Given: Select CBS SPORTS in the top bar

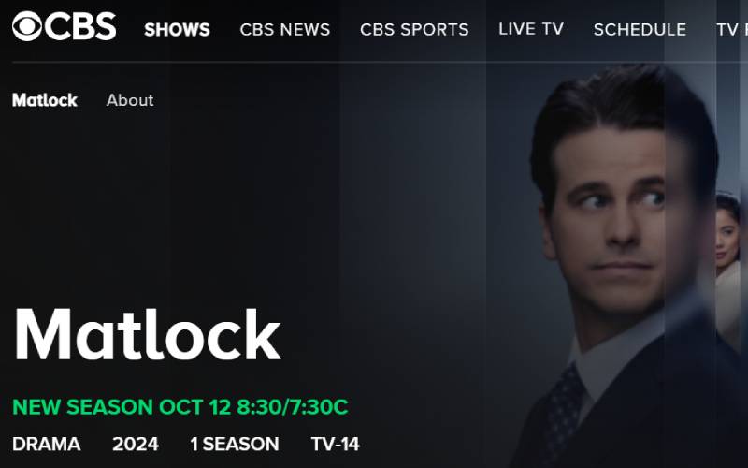Looking at the screenshot, I should 414,30.
